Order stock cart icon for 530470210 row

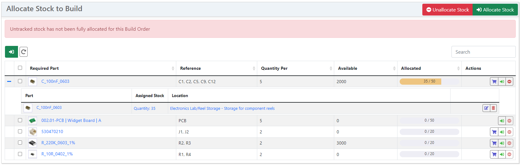pyautogui.click(x=494, y=132)
